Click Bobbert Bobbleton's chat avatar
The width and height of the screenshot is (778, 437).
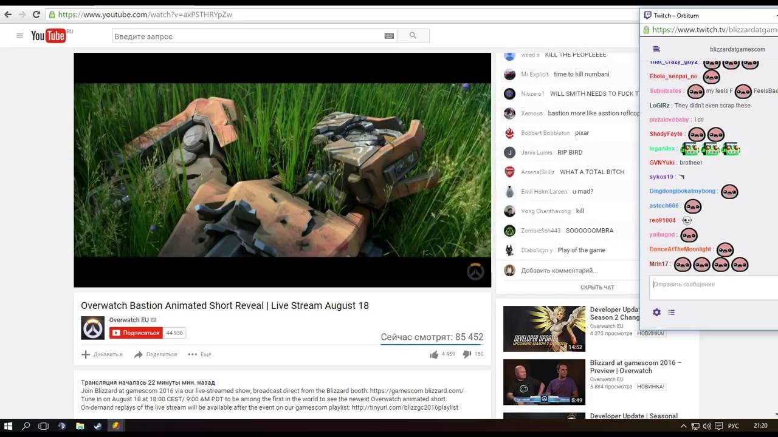(x=509, y=133)
